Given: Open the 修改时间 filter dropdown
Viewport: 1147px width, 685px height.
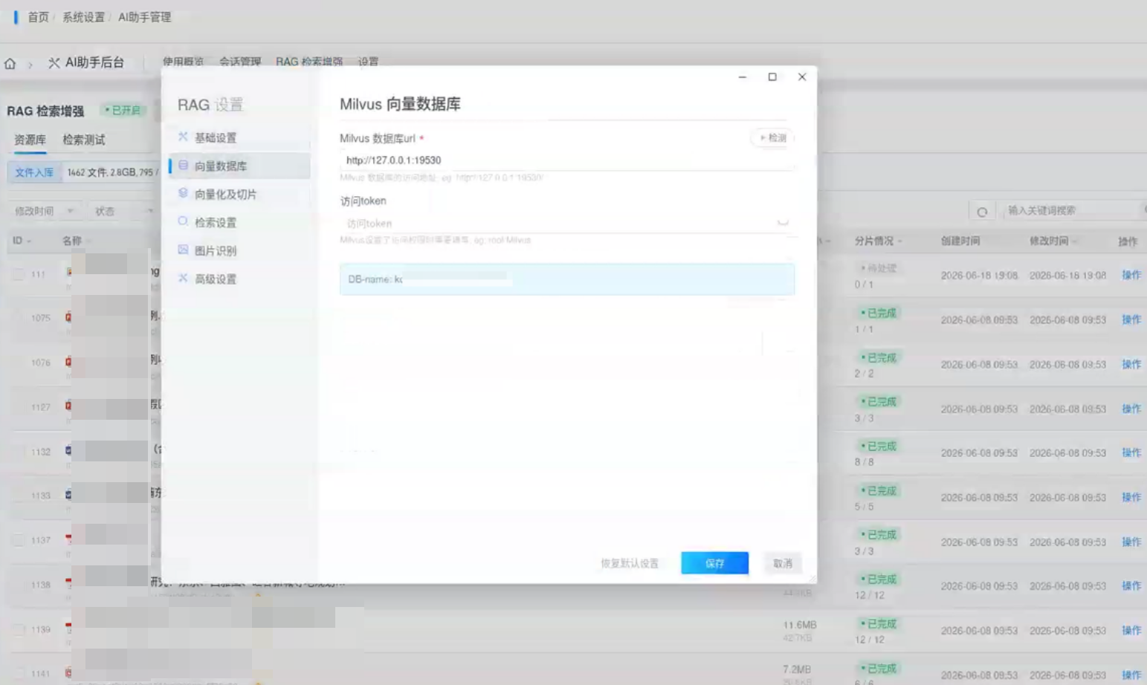Looking at the screenshot, I should click(45, 211).
